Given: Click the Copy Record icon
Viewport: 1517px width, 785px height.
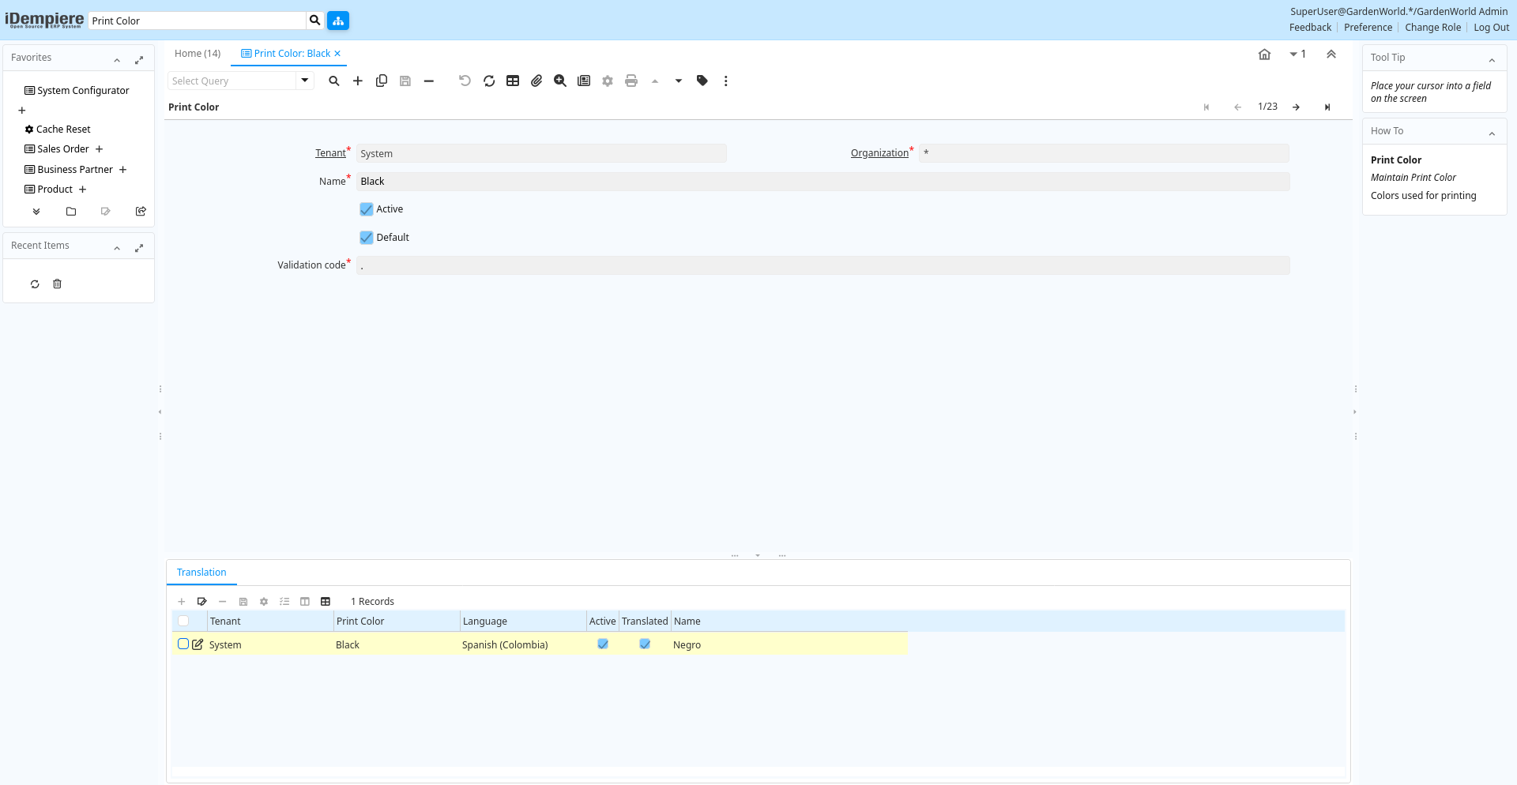Looking at the screenshot, I should pos(382,81).
